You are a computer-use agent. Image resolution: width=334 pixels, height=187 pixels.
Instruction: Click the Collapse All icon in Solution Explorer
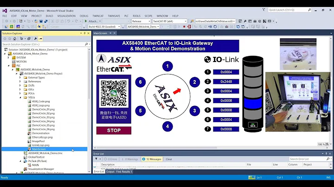point(29,39)
